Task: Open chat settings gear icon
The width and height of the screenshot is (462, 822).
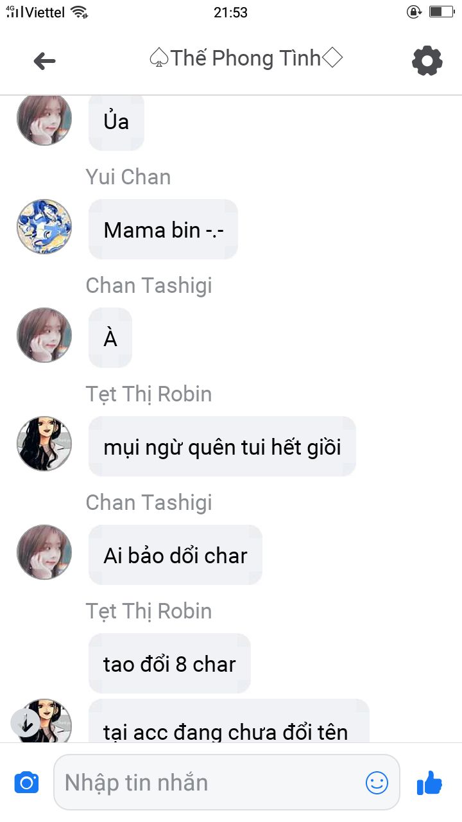Action: 427,61
